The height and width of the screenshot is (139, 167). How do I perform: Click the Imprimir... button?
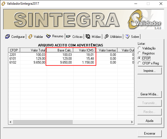coord(150,71)
